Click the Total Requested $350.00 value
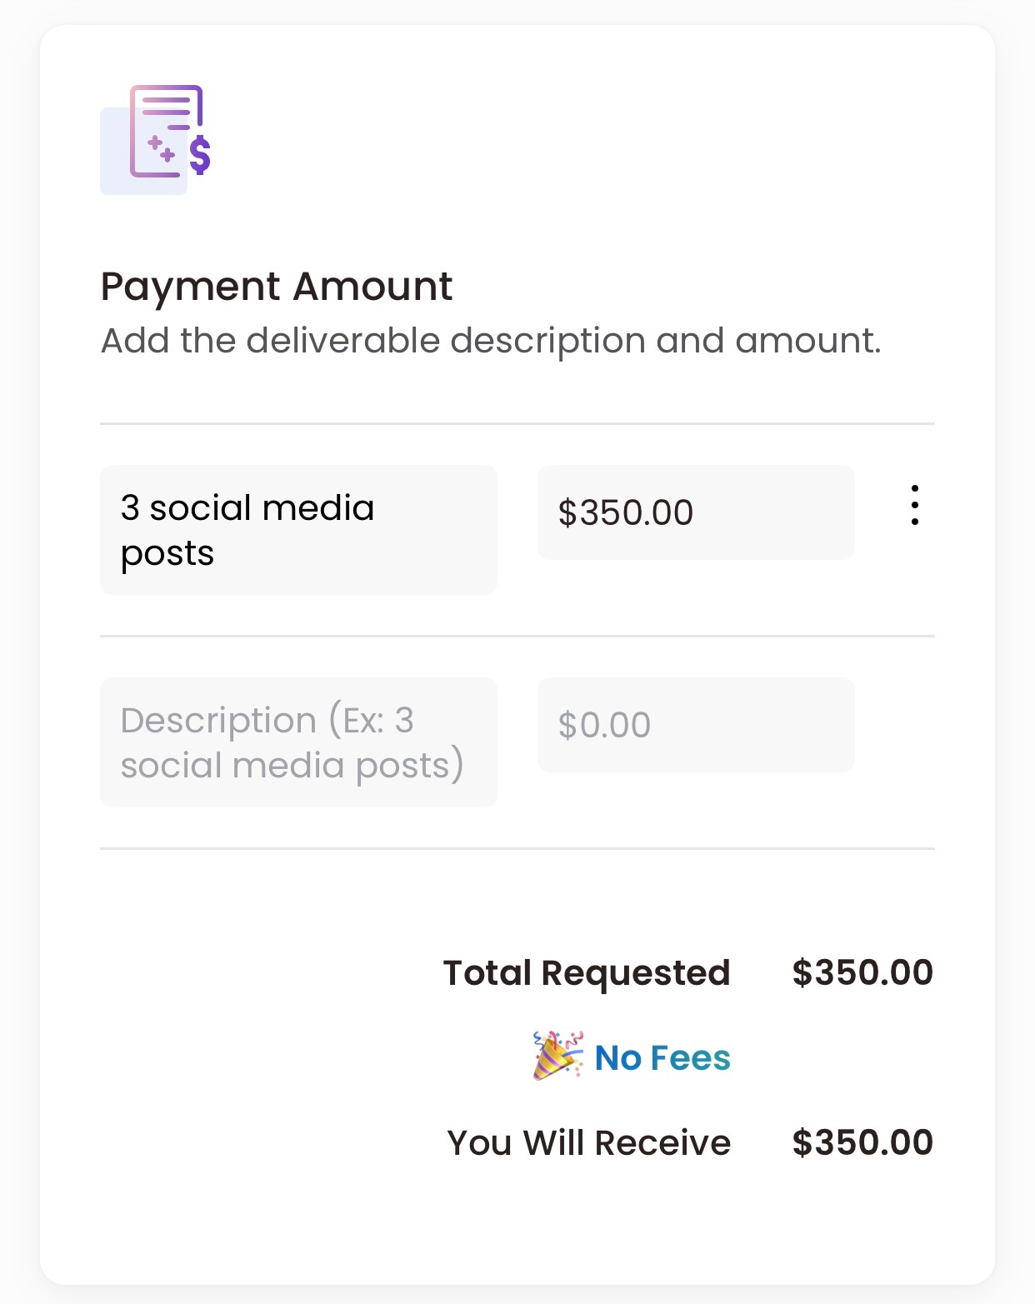 862,972
